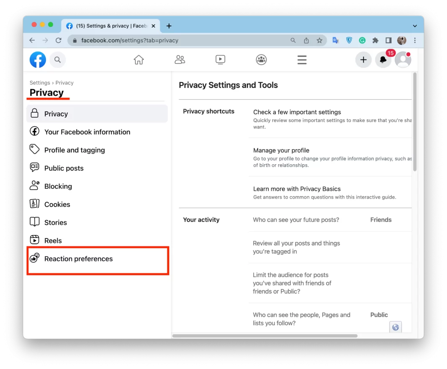Go to the Home feed icon
This screenshot has height=369, width=447.
(x=139, y=60)
